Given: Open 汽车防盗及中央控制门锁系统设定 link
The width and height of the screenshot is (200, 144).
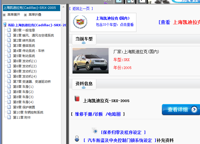Looking at the screenshot, I should 120,140.
